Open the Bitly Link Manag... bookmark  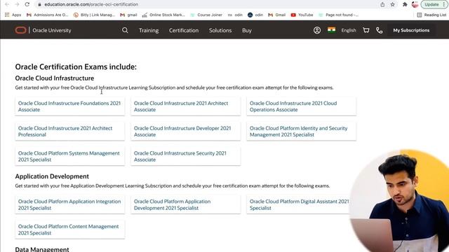pos(94,15)
